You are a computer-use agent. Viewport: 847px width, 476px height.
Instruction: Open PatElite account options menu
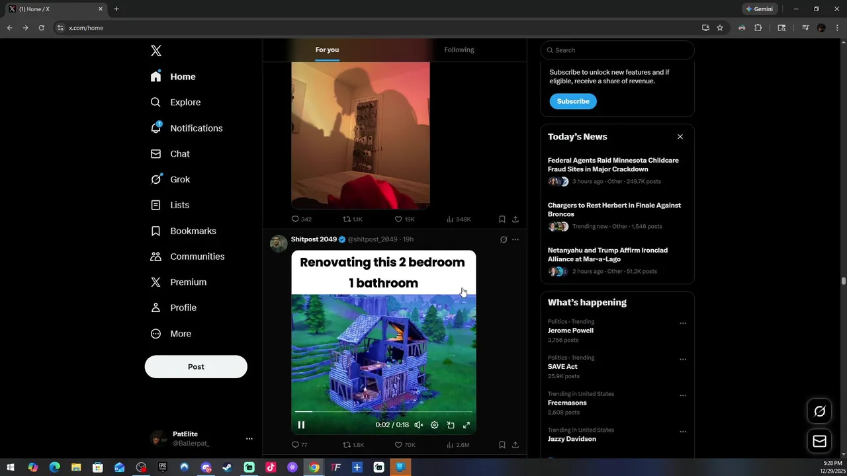(249, 438)
